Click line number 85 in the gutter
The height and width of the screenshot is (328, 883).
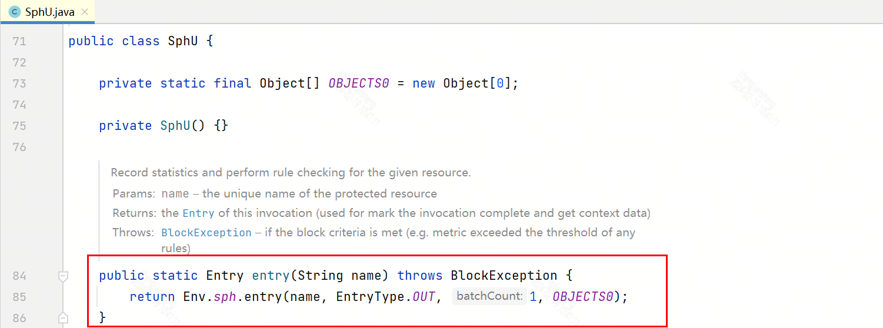(19, 297)
